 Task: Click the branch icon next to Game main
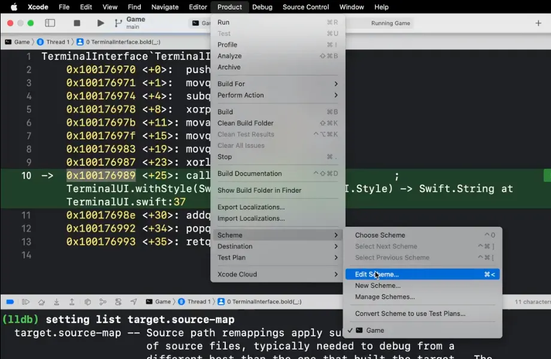(x=118, y=23)
